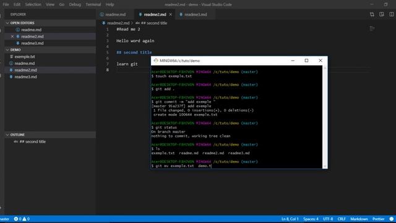Close readme2.md from the Open Editors list
This screenshot has width=396, height=223.
point(12,37)
